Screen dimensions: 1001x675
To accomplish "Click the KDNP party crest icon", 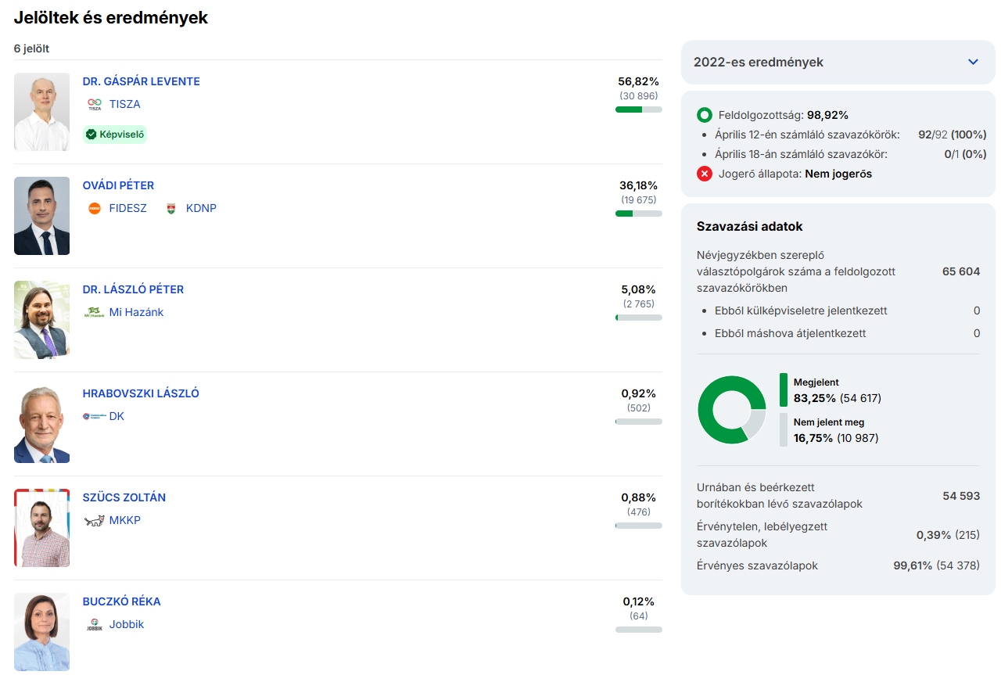I will (x=171, y=208).
